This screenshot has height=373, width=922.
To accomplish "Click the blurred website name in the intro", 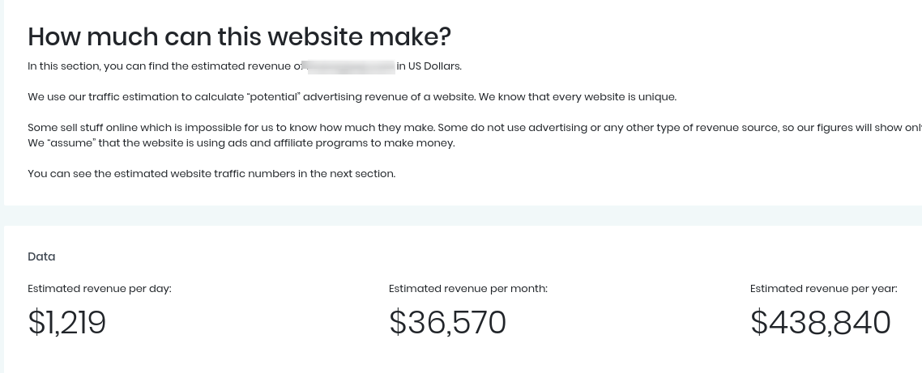I will point(351,66).
